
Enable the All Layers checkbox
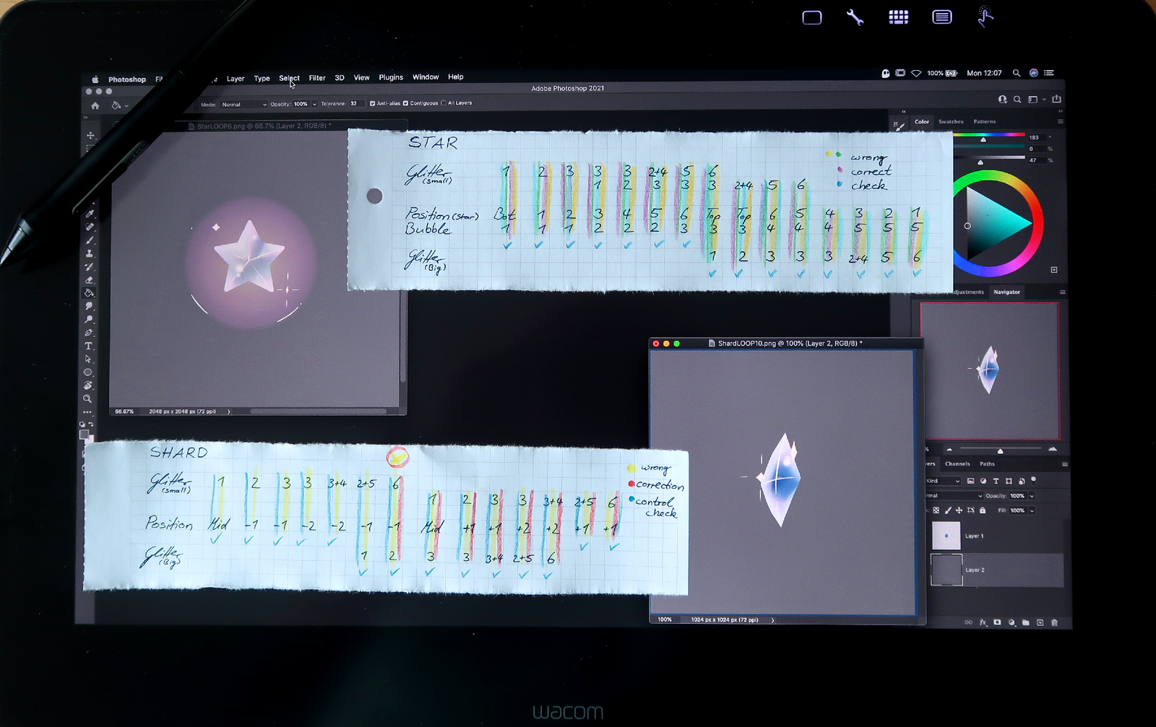(443, 103)
